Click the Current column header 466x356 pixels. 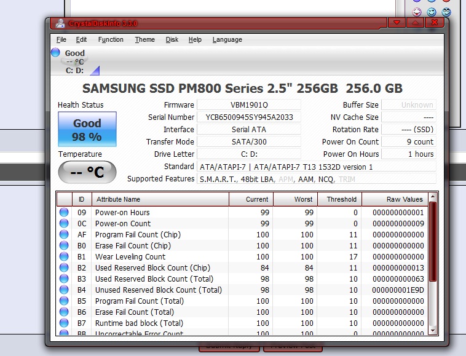(x=251, y=199)
